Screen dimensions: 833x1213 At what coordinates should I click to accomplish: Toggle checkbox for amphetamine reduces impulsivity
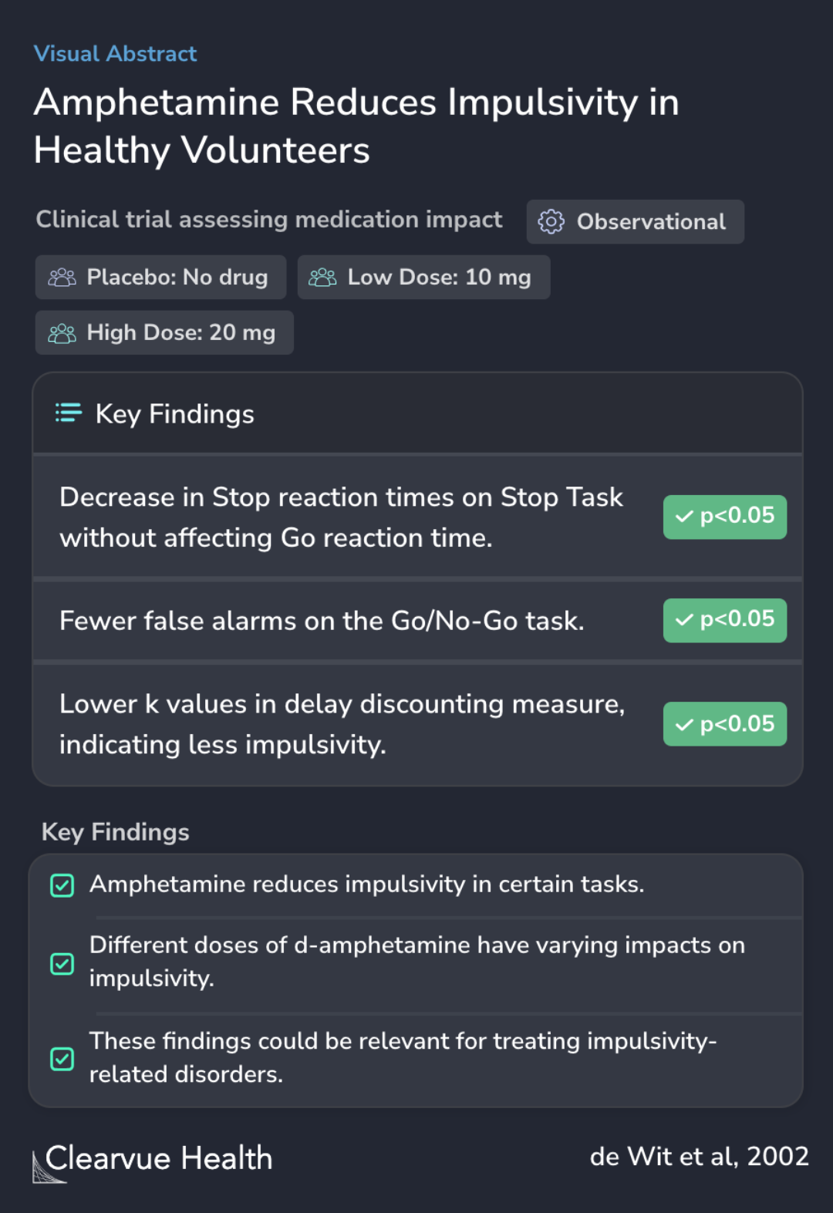[x=62, y=885]
